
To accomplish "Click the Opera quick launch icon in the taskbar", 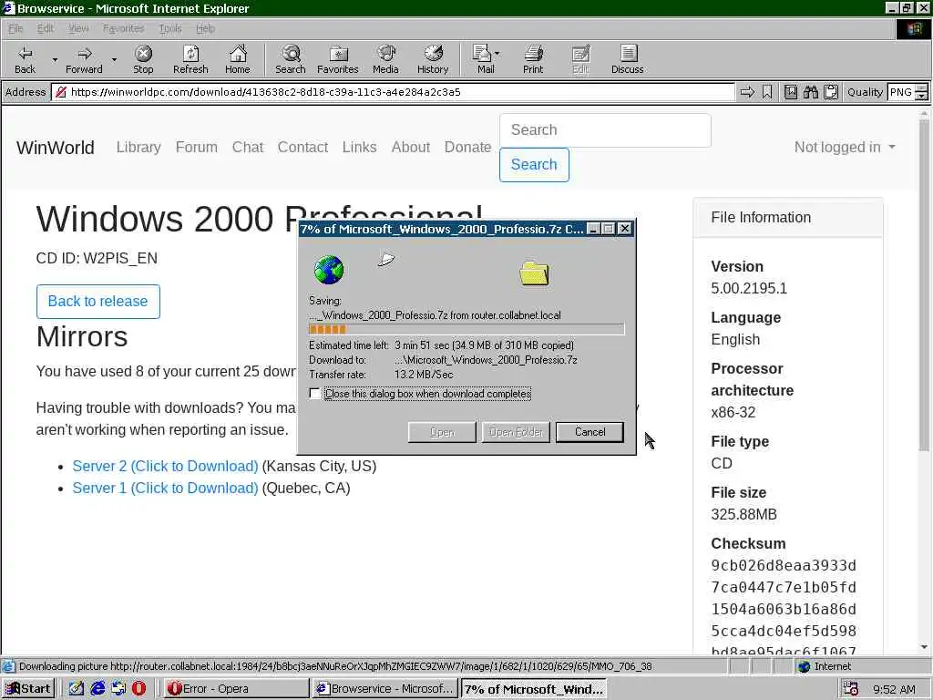I will pyautogui.click(x=138, y=689).
